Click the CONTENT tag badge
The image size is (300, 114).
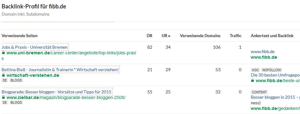tap(259, 92)
